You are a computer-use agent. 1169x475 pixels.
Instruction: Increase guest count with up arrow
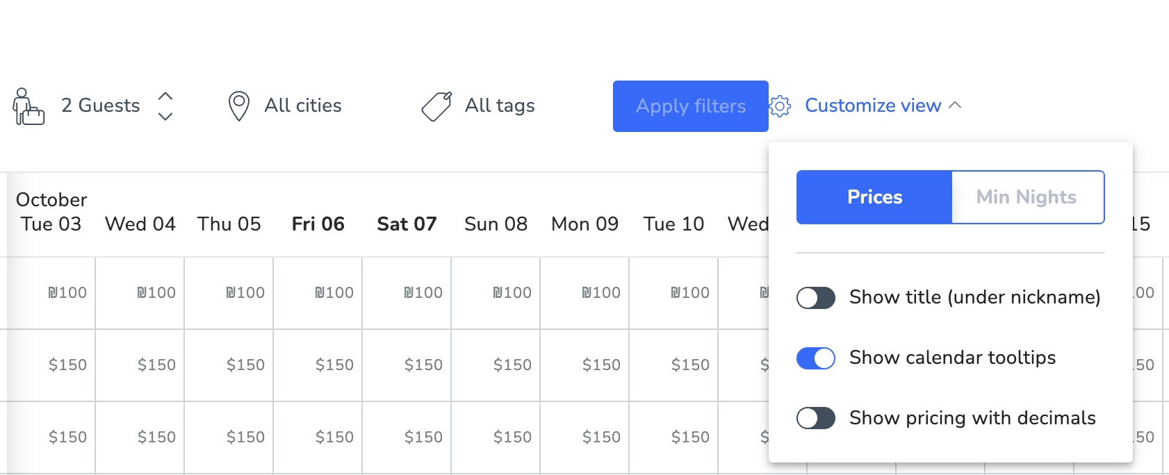pyautogui.click(x=165, y=96)
